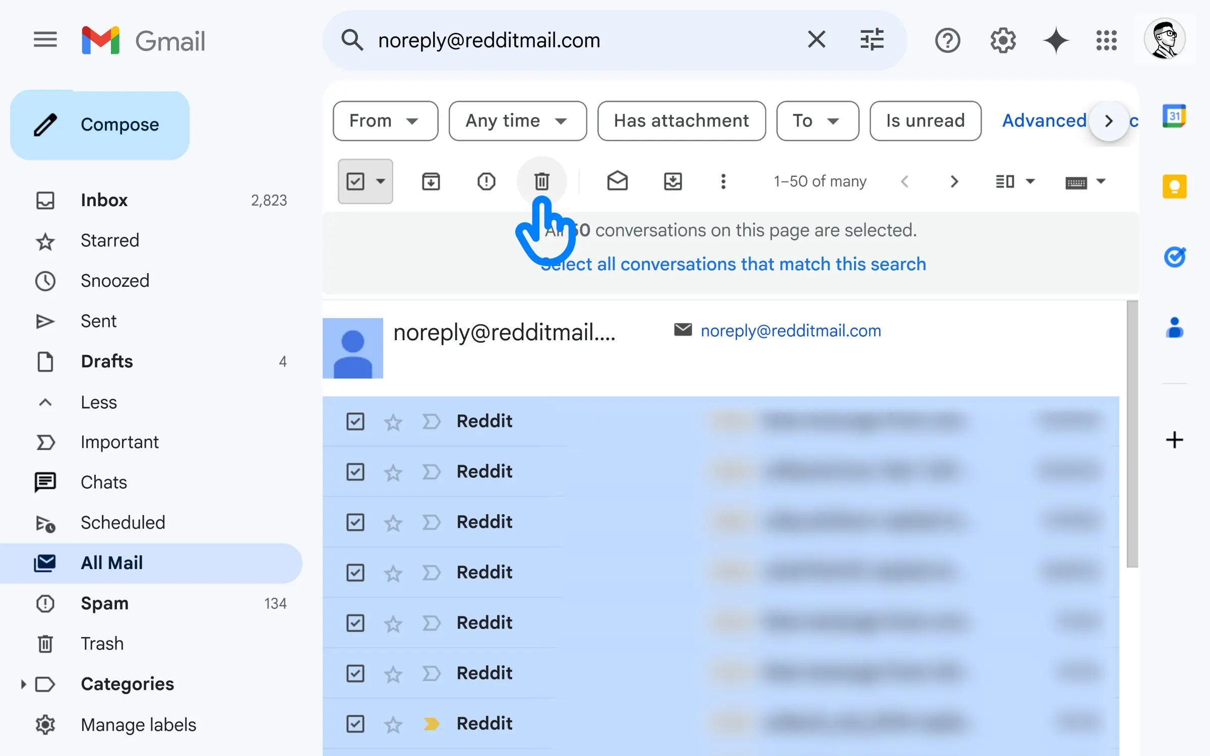Toggle the yellow importance marker on last Reddit email
Image resolution: width=1210 pixels, height=756 pixels.
click(x=432, y=724)
